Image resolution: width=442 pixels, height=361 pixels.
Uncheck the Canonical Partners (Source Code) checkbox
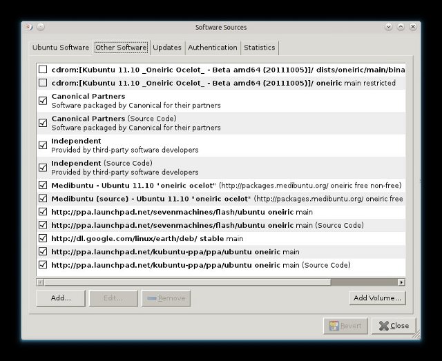pyautogui.click(x=43, y=123)
